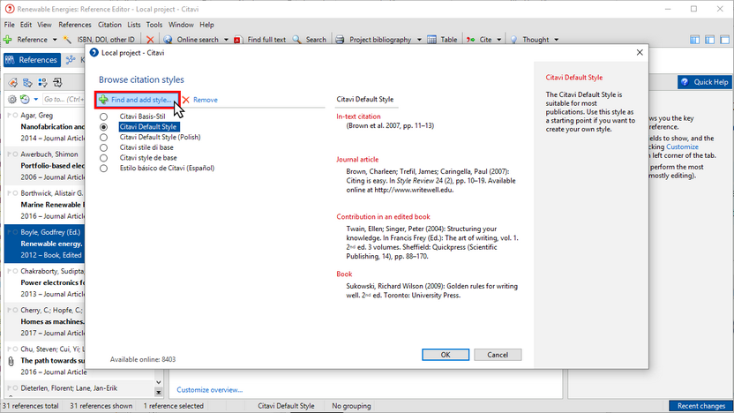734x413 pixels.
Task: Click the Find full text PDF icon
Action: [x=238, y=40]
